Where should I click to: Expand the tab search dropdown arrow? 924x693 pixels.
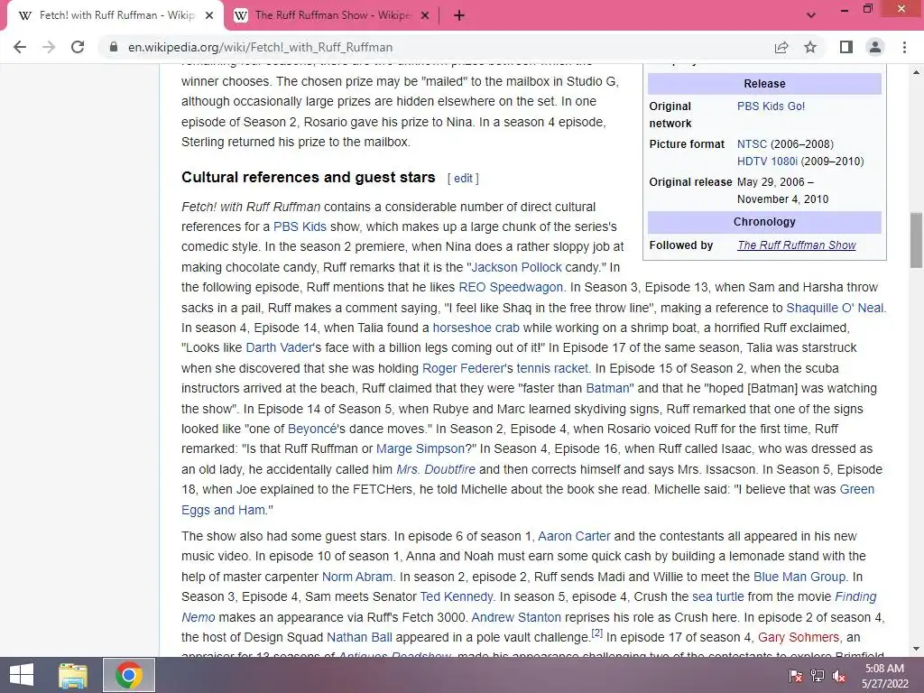811,15
